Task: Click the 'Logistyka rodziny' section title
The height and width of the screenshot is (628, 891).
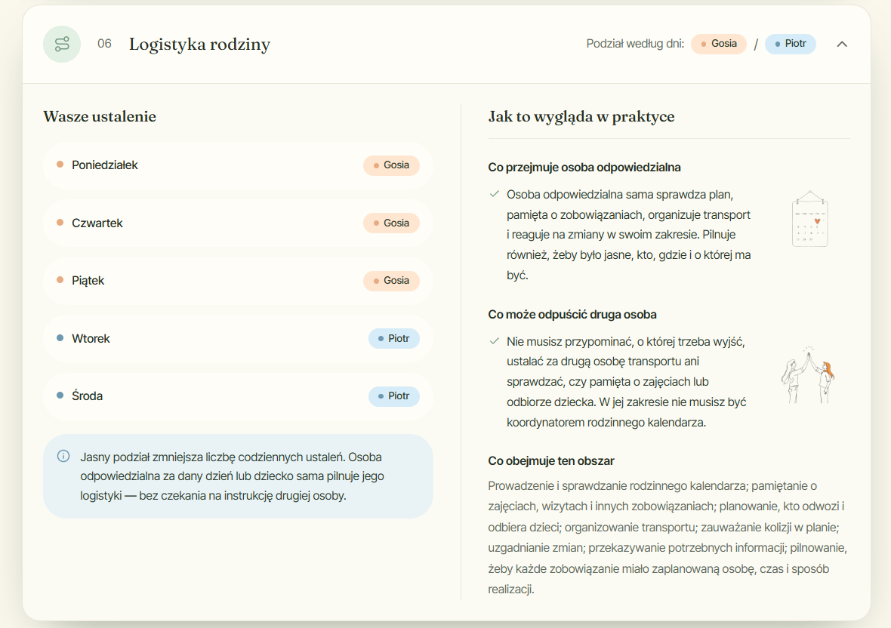Action: [x=199, y=45]
